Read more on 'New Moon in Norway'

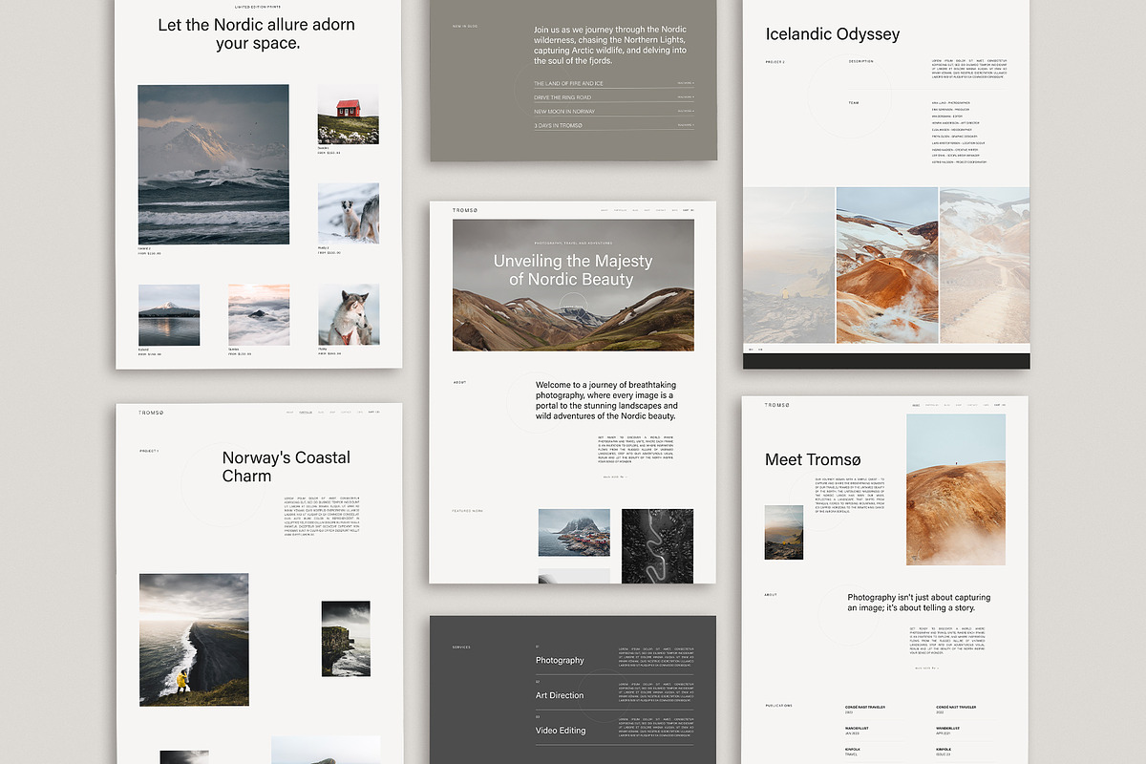tap(686, 112)
